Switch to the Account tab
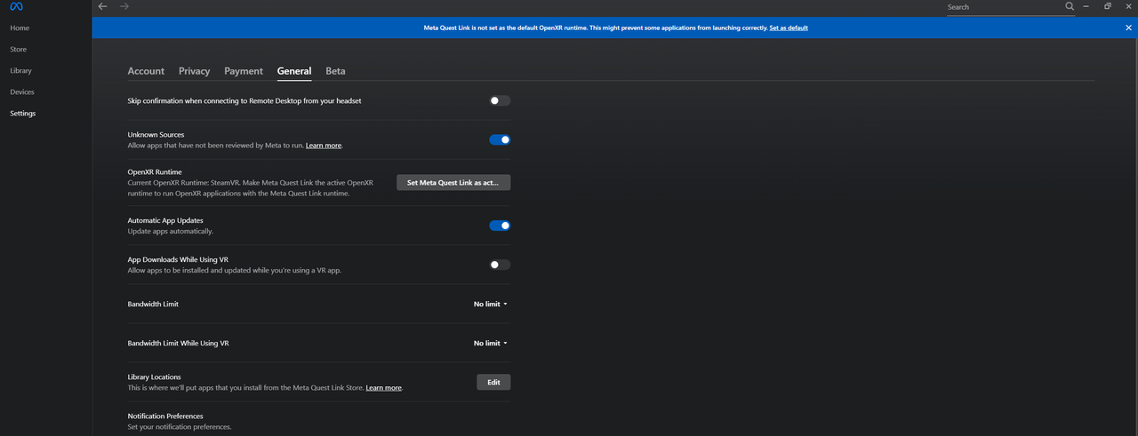This screenshot has height=436, width=1138. click(146, 71)
